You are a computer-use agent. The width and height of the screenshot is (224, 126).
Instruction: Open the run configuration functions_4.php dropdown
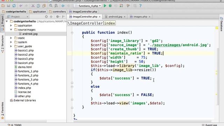coord(88,6)
